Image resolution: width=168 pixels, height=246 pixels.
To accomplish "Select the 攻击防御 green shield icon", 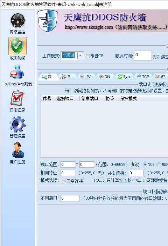I will (17, 46).
